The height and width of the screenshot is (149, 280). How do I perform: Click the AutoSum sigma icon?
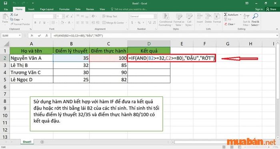click(x=226, y=14)
